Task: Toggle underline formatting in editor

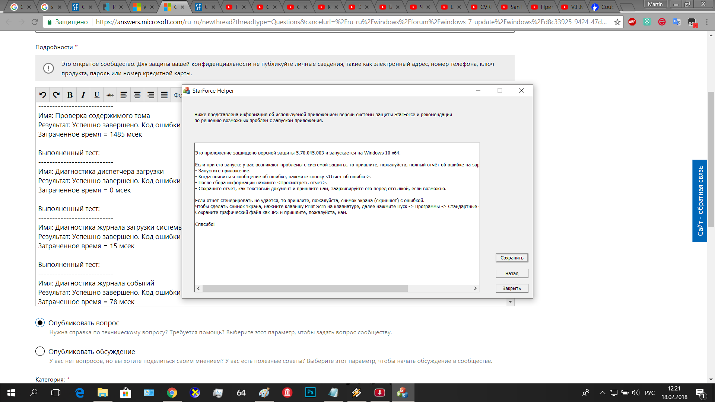Action: [97, 95]
